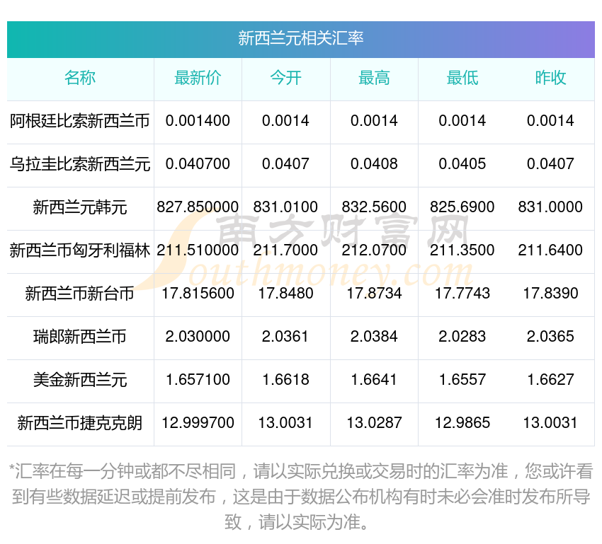The width and height of the screenshot is (602, 544).
Task: Click the 最高 column header
Action: (374, 78)
